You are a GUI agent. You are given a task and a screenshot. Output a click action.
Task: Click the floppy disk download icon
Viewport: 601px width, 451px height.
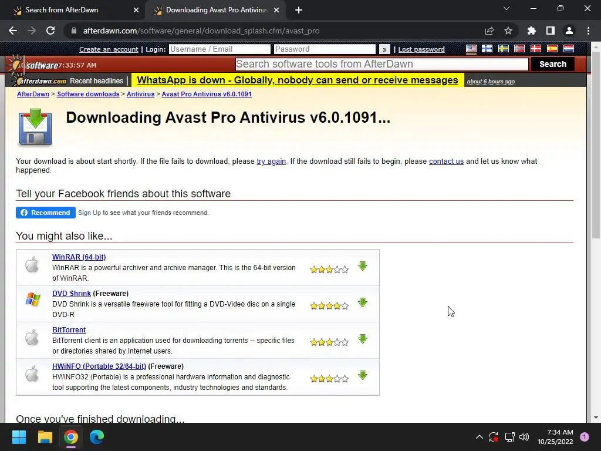(35, 127)
